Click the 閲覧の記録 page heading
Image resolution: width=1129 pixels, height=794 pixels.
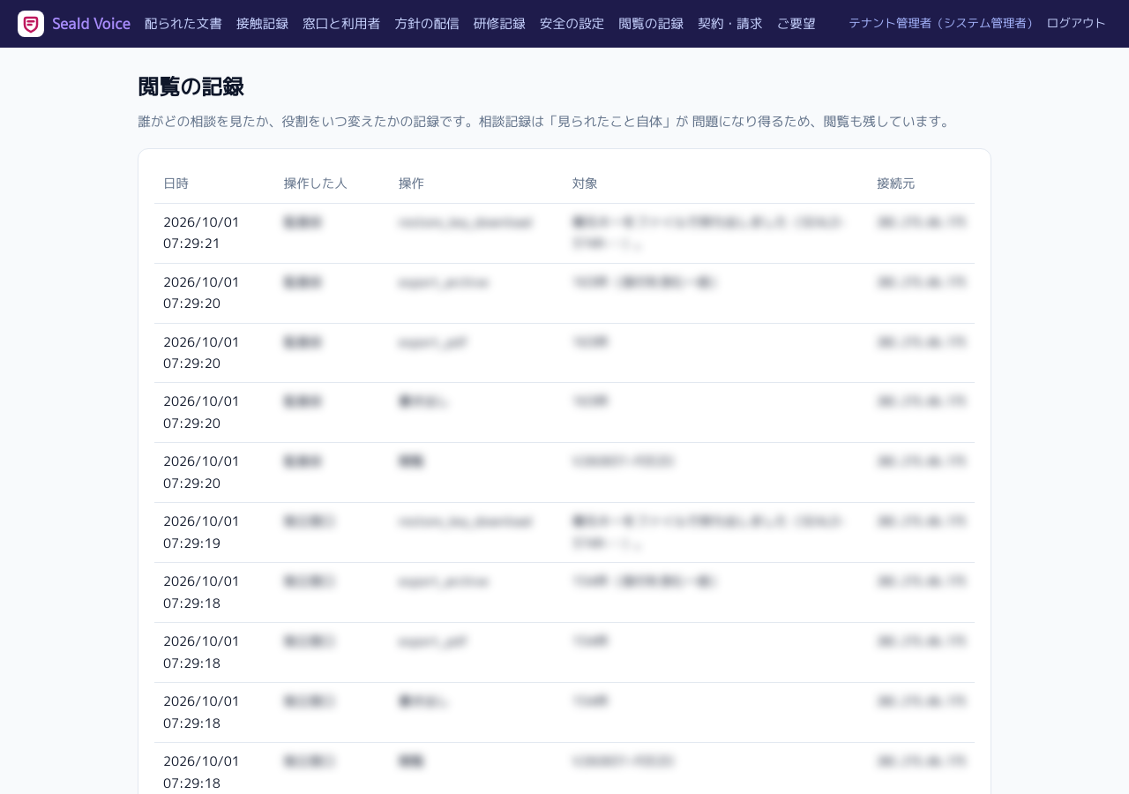191,86
